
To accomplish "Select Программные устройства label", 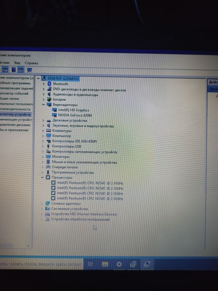I will pos(73,173).
